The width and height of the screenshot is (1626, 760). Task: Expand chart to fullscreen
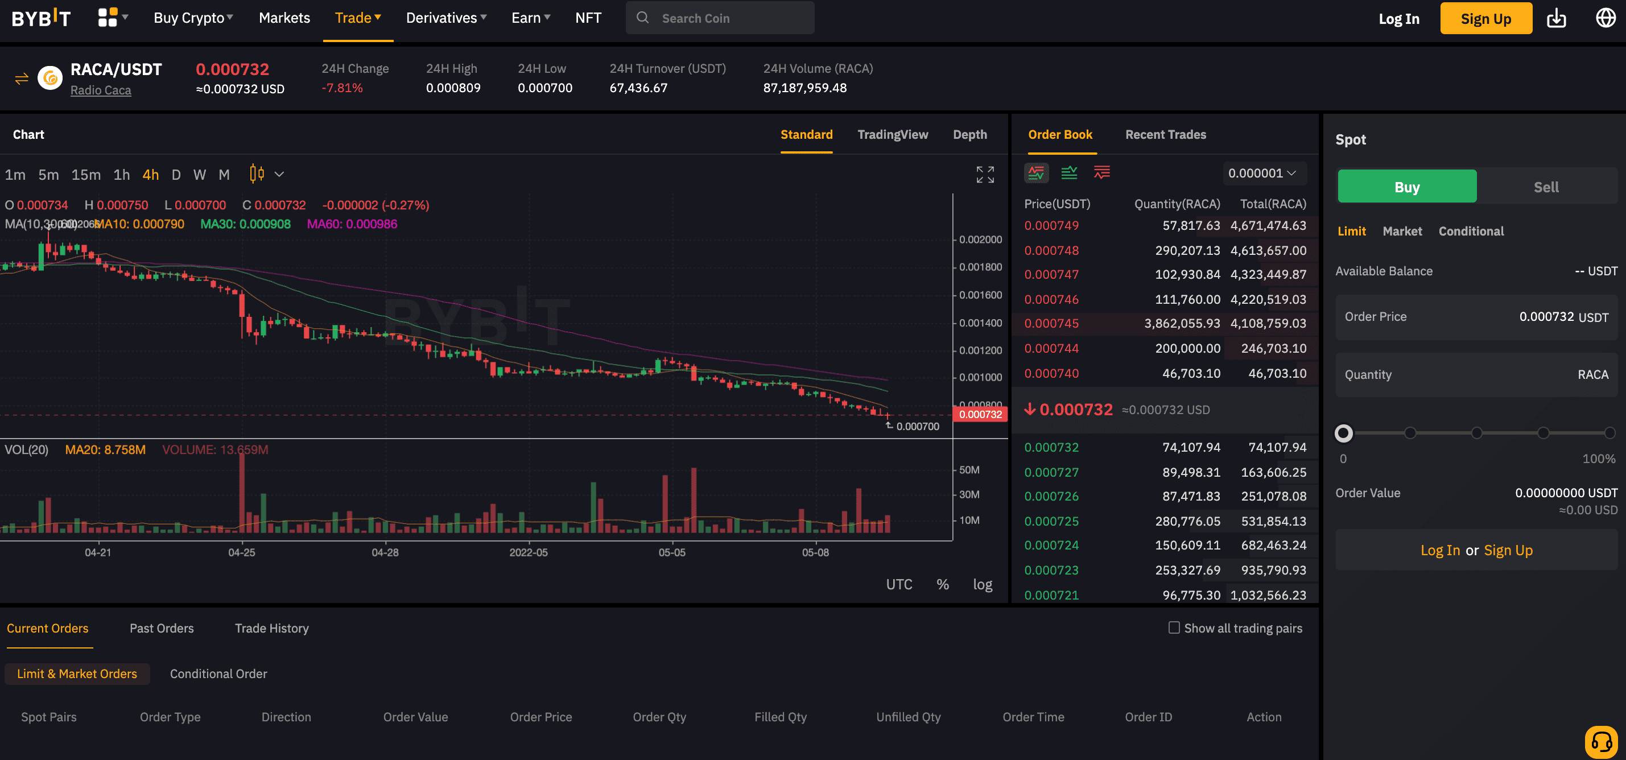pyautogui.click(x=985, y=174)
